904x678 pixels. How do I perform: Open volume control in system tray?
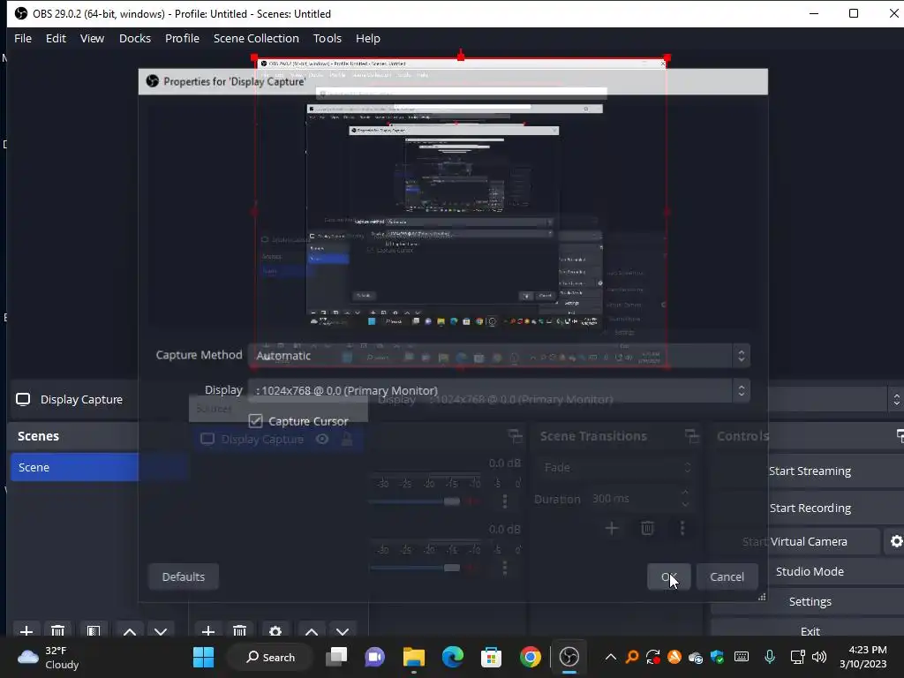coord(818,657)
